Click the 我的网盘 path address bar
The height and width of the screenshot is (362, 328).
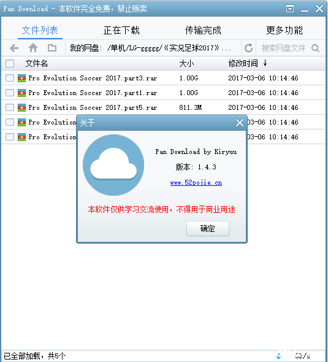(x=153, y=48)
